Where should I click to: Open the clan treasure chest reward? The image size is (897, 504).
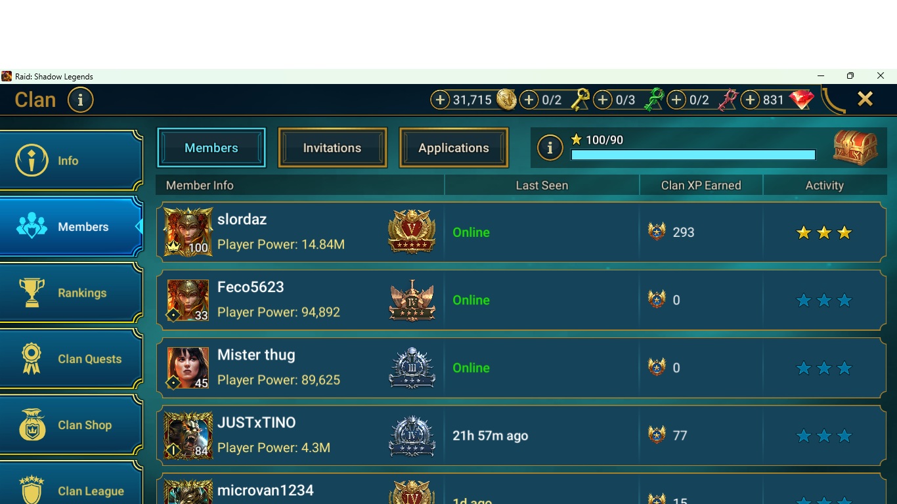click(856, 148)
